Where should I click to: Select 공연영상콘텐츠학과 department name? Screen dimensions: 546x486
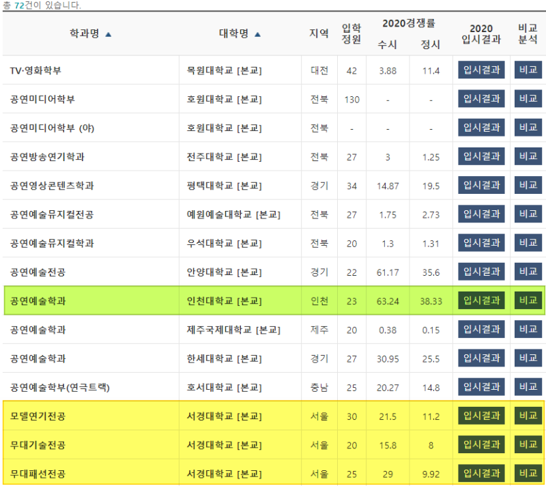(52, 186)
